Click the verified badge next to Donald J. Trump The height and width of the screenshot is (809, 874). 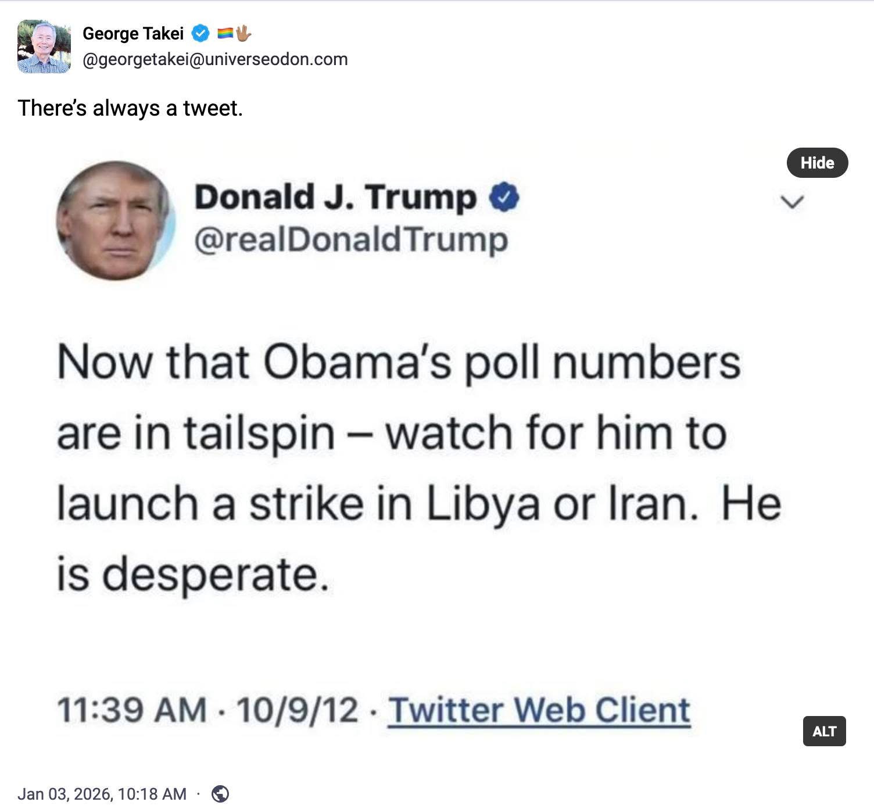(504, 198)
